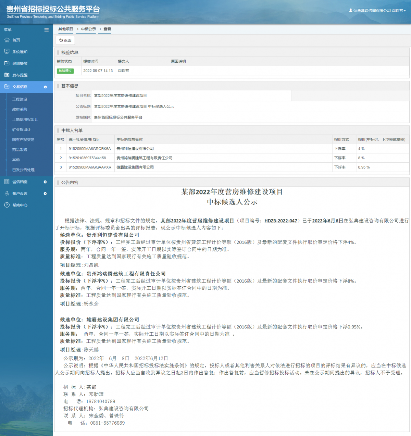
Task: Click the 返回 back button
Action: point(65,40)
